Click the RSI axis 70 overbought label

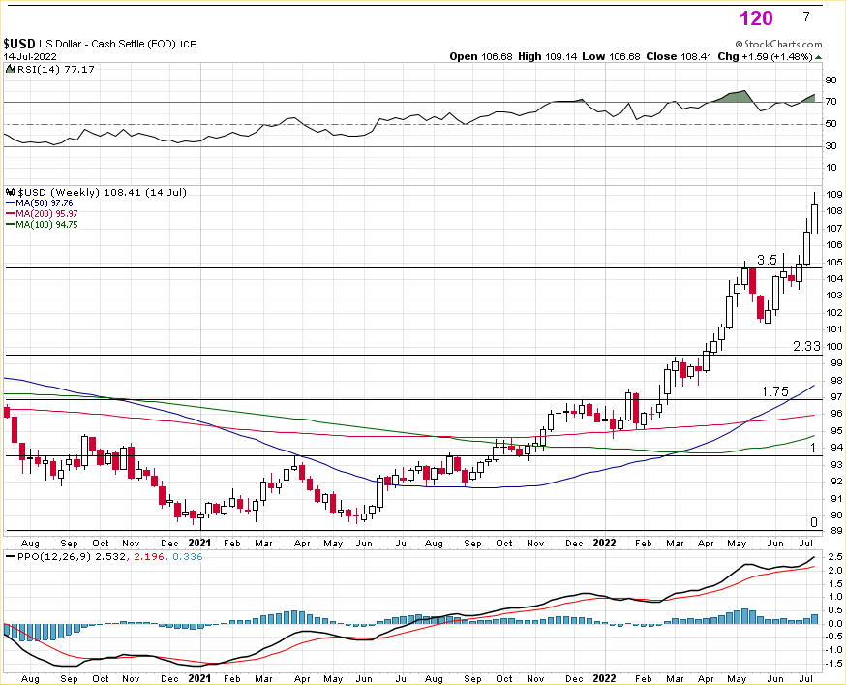click(831, 102)
